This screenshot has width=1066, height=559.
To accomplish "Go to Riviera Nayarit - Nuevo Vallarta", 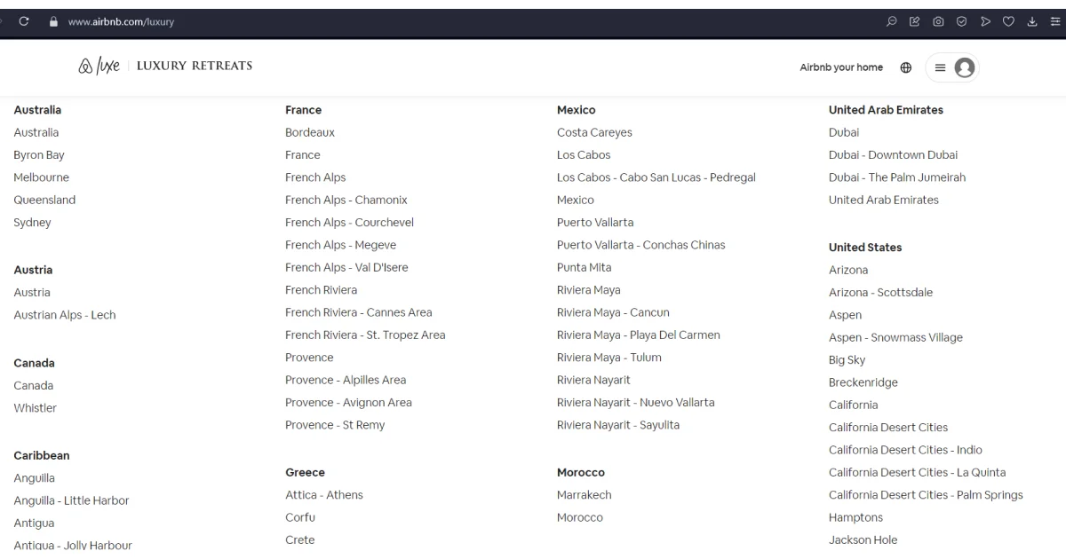I will (636, 402).
